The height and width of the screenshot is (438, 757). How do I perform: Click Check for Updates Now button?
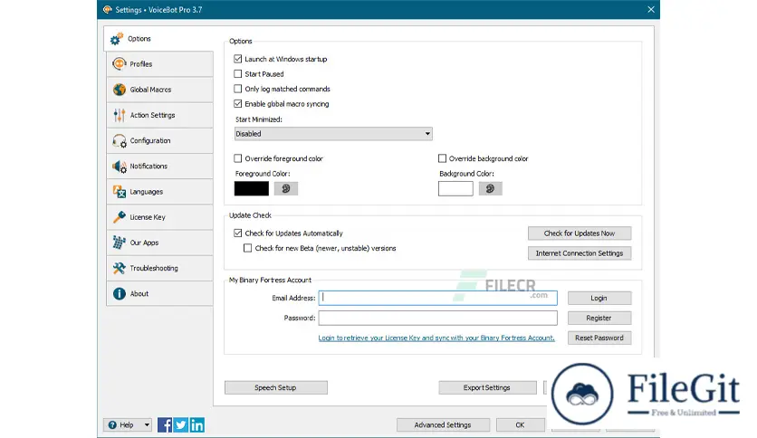click(580, 233)
